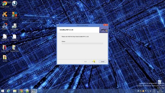Image resolution: width=165 pixels, height=93 pixels.
Task: Click the multicolored tray icon beside Orbit
Action: pos(141,91)
